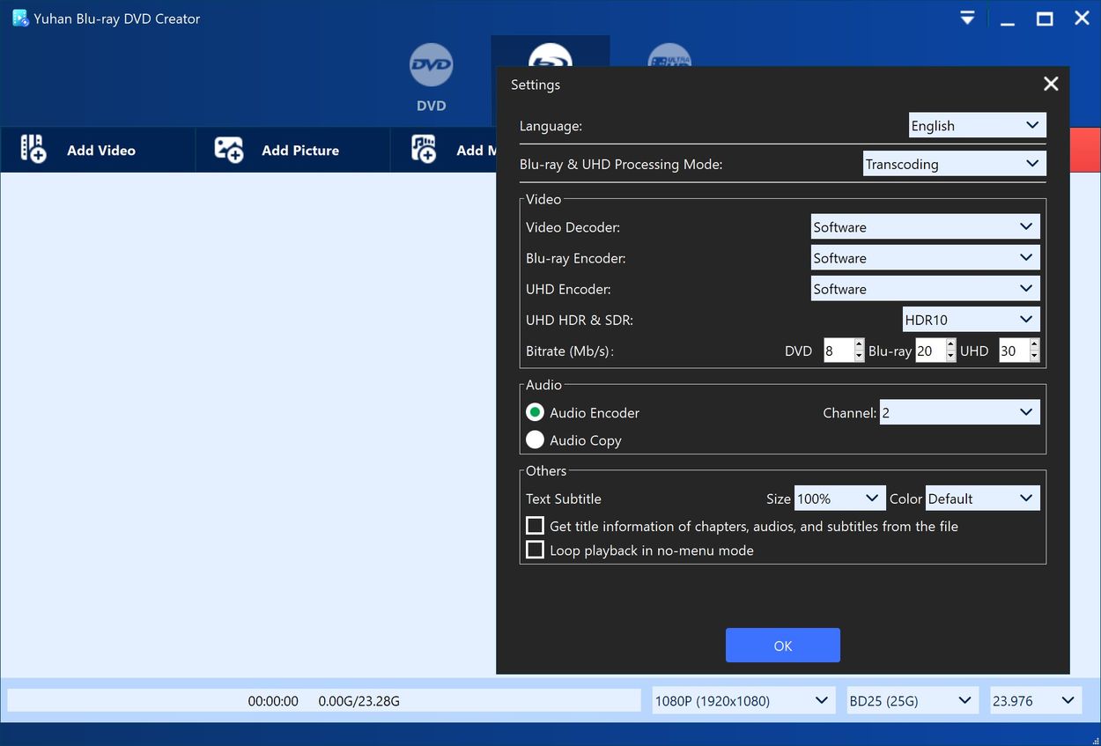
Task: Select the DVD disc mode icon
Action: pyautogui.click(x=431, y=64)
